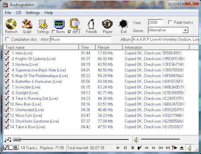Click the Artist field showing Muse
The height and width of the screenshot is (154, 201).
pos(81,39)
